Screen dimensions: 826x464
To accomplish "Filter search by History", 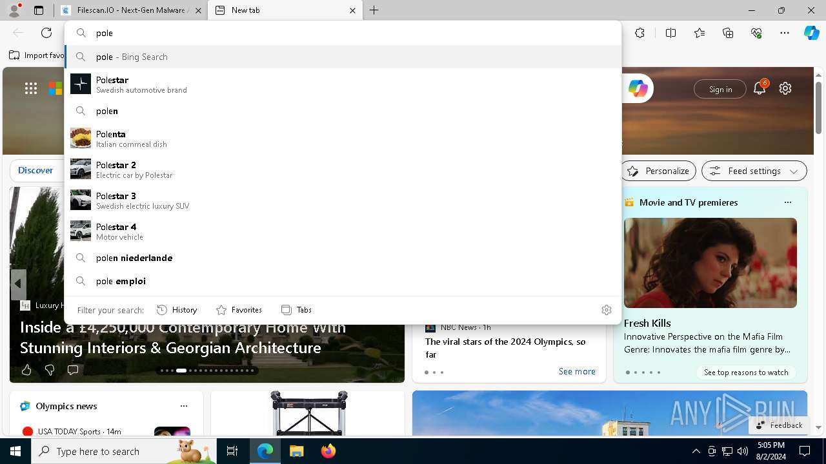I will point(177,310).
